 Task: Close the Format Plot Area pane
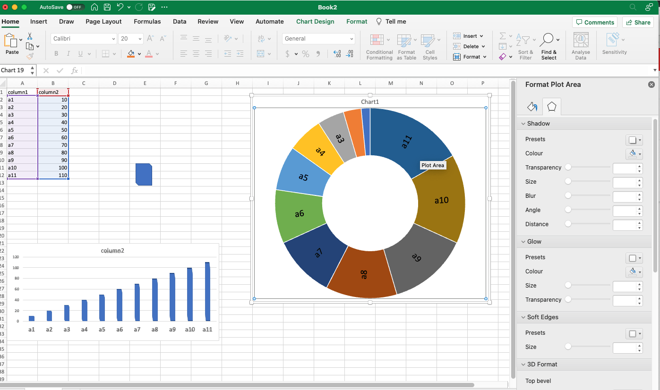(651, 85)
